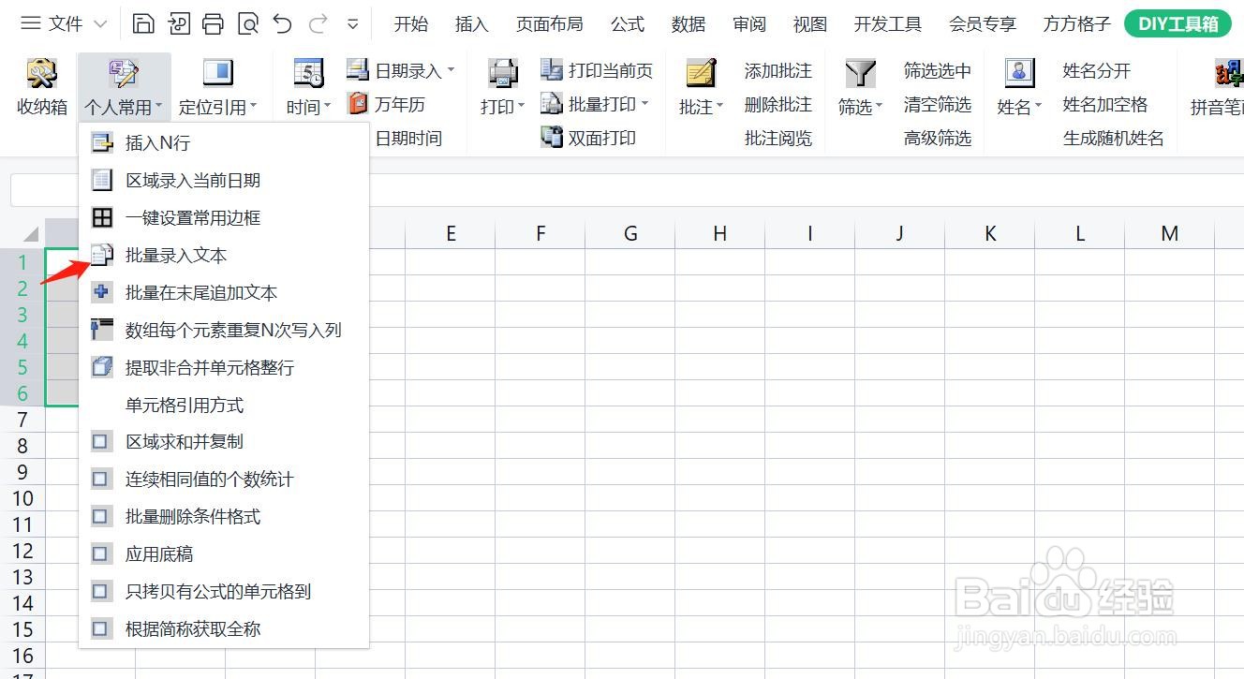This screenshot has width=1244, height=679.
Task: Click 生成随机姓名 to generate names
Action: point(1105,138)
